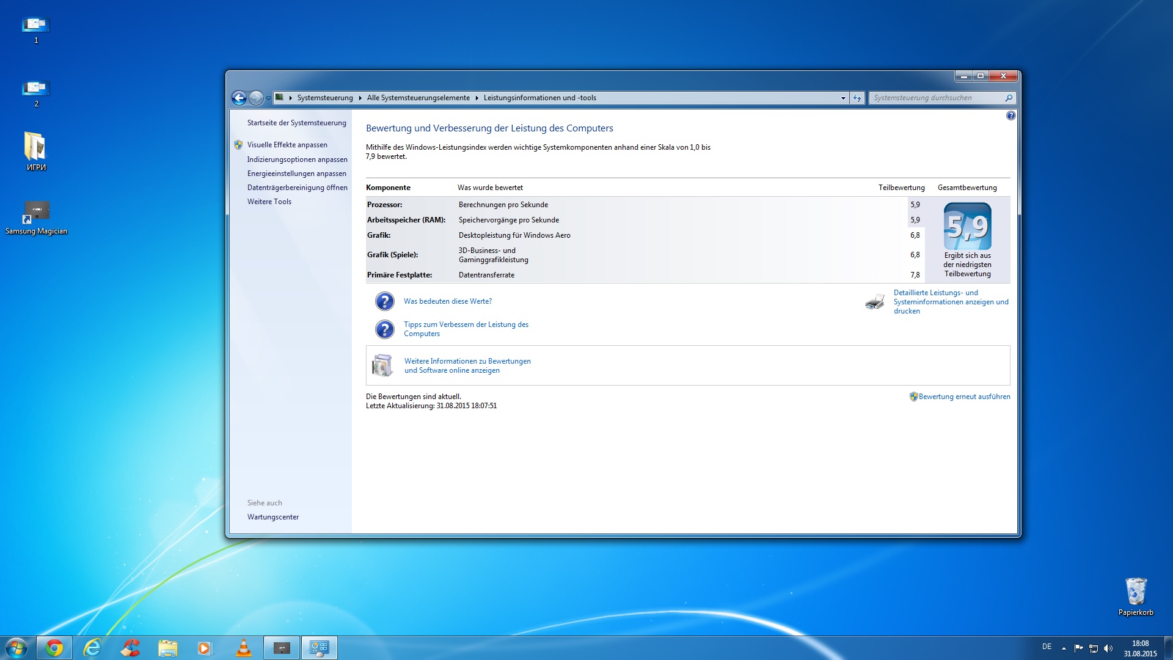Click the network tray icon
This screenshot has width=1173, height=660.
[x=1094, y=648]
